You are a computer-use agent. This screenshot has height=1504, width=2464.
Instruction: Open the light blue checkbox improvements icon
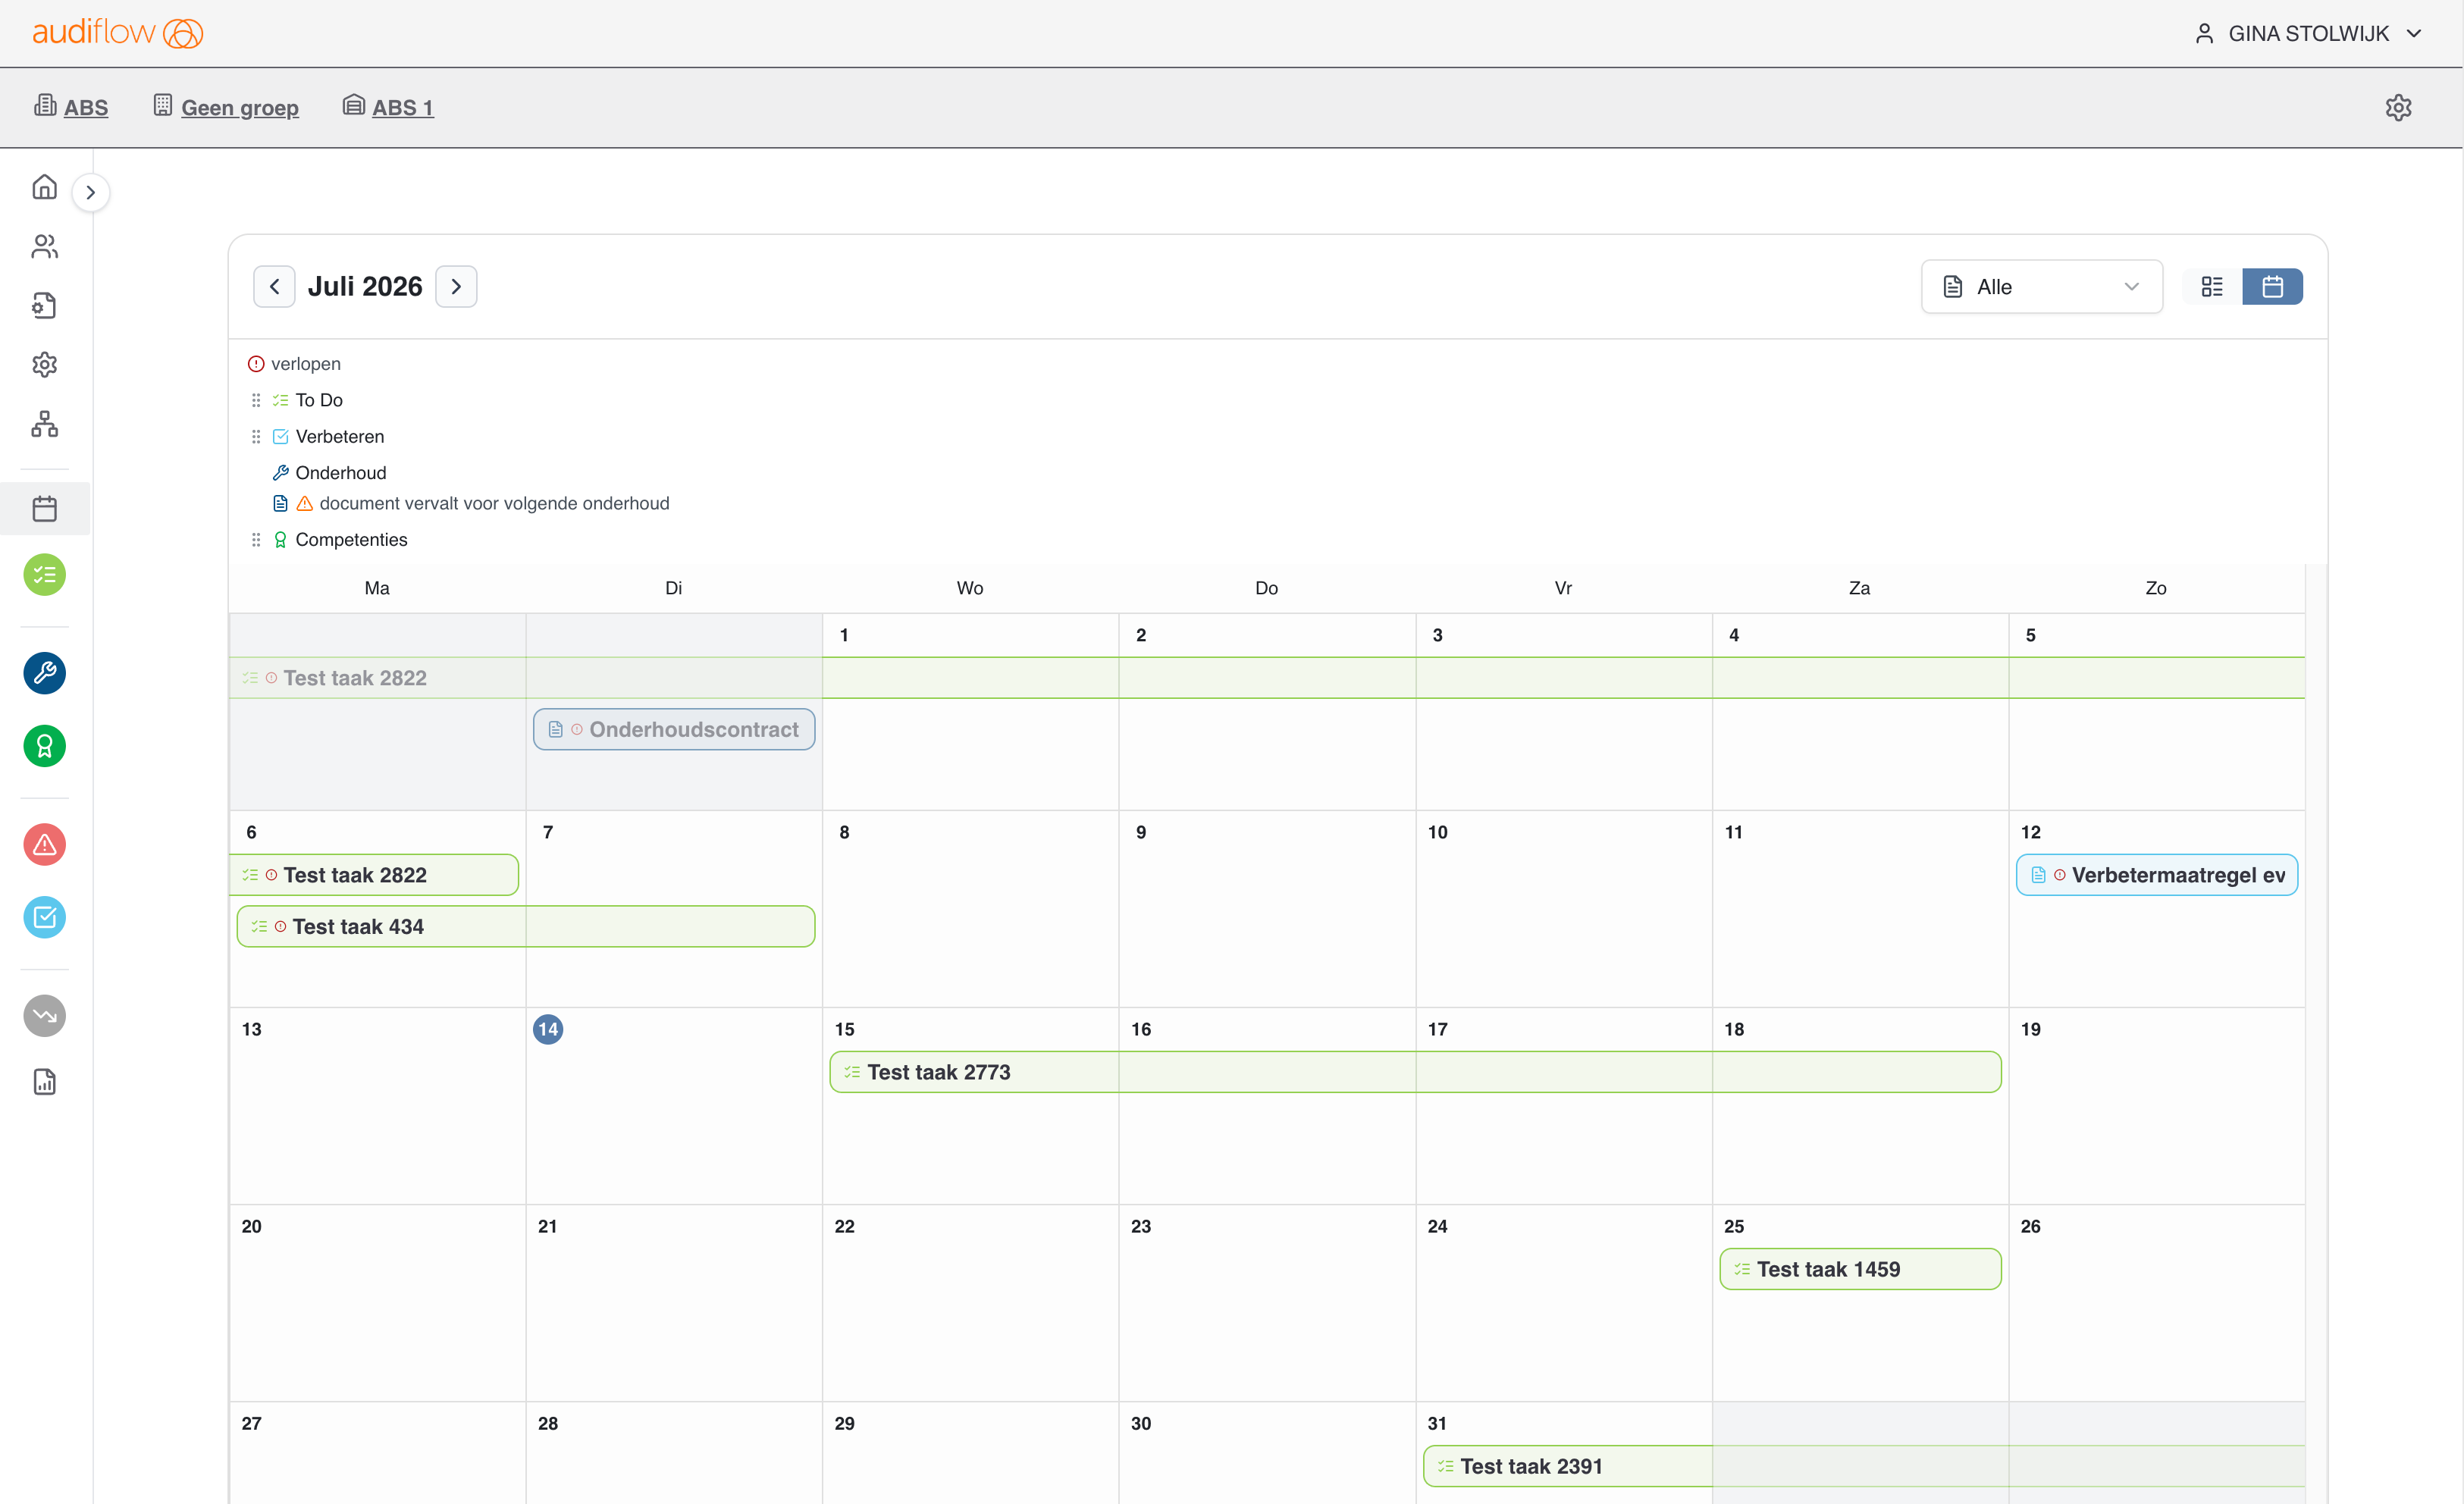point(45,917)
